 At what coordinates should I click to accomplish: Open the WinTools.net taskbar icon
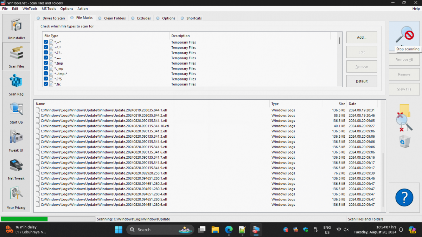click(256, 230)
